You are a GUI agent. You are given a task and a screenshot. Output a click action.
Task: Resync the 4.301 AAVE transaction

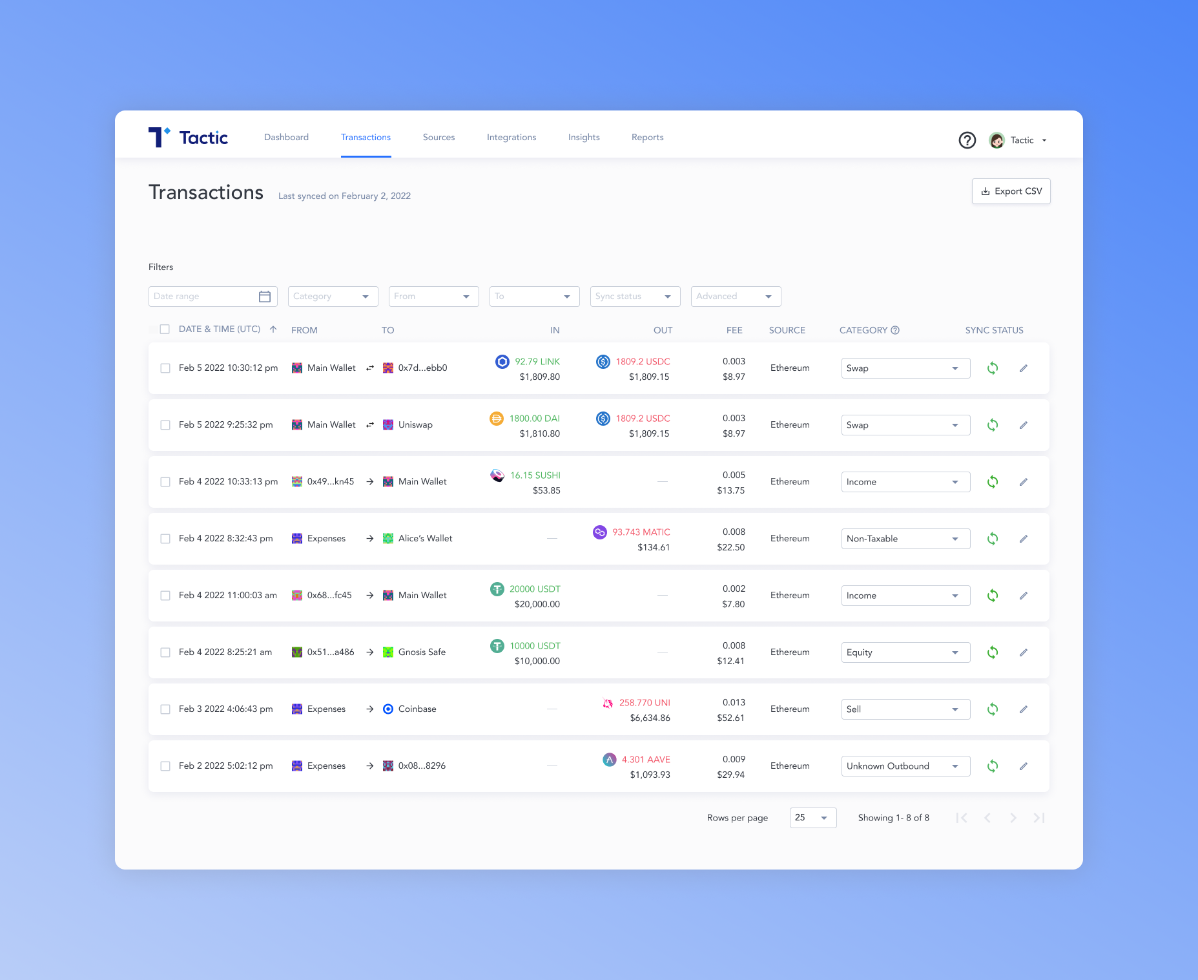pos(993,766)
